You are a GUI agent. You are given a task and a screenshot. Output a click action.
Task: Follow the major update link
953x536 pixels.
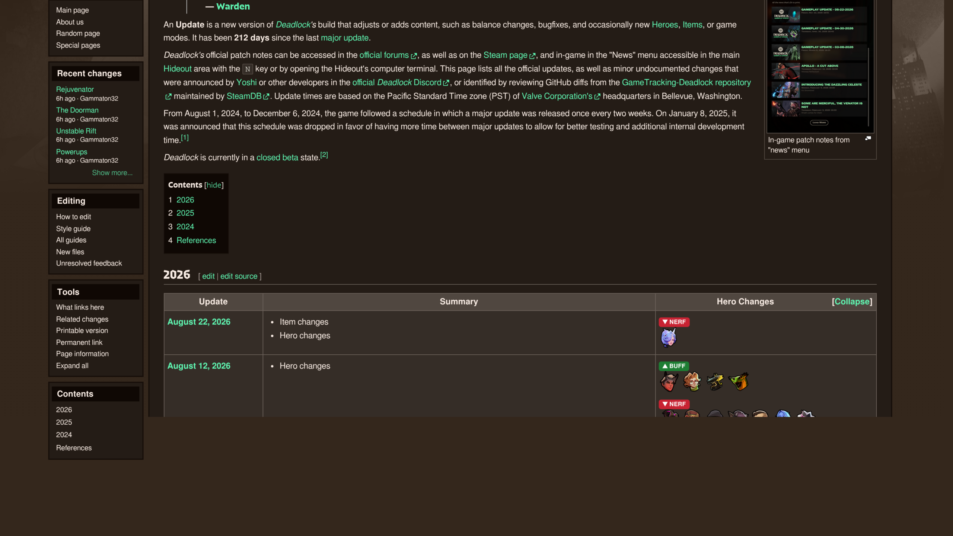[x=345, y=38]
